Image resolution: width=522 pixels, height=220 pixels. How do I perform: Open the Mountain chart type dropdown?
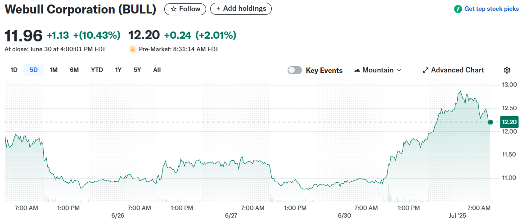[378, 70]
